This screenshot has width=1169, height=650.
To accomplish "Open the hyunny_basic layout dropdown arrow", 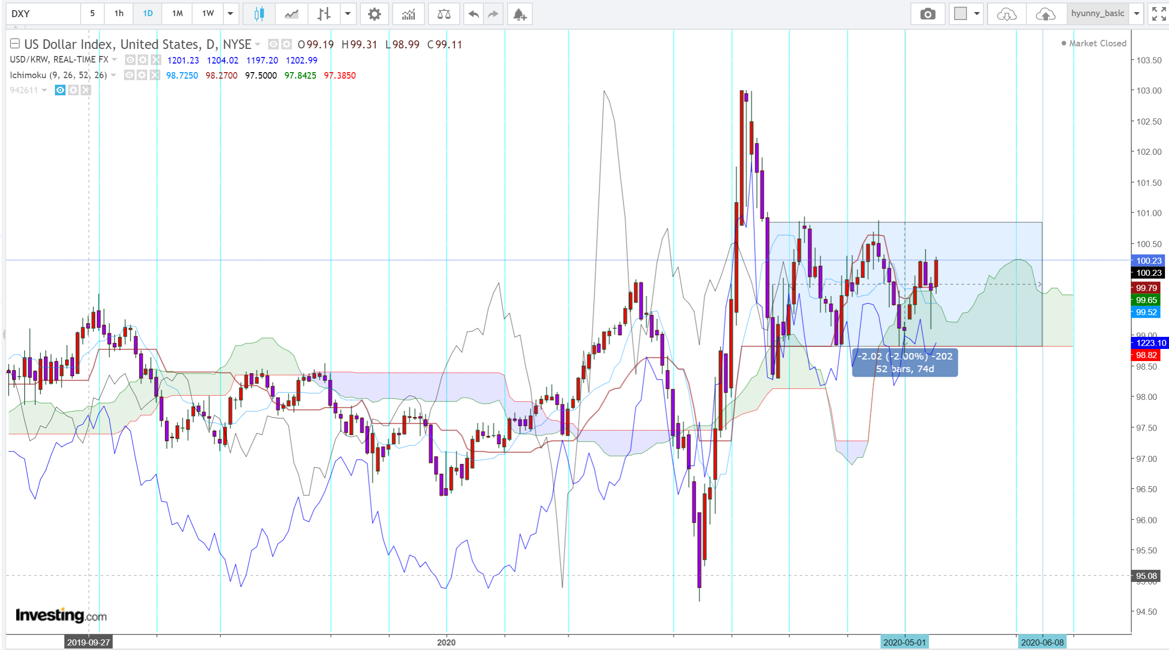I will point(1137,14).
